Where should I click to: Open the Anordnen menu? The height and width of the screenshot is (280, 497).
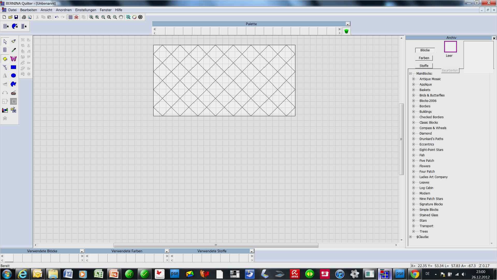pos(64,10)
